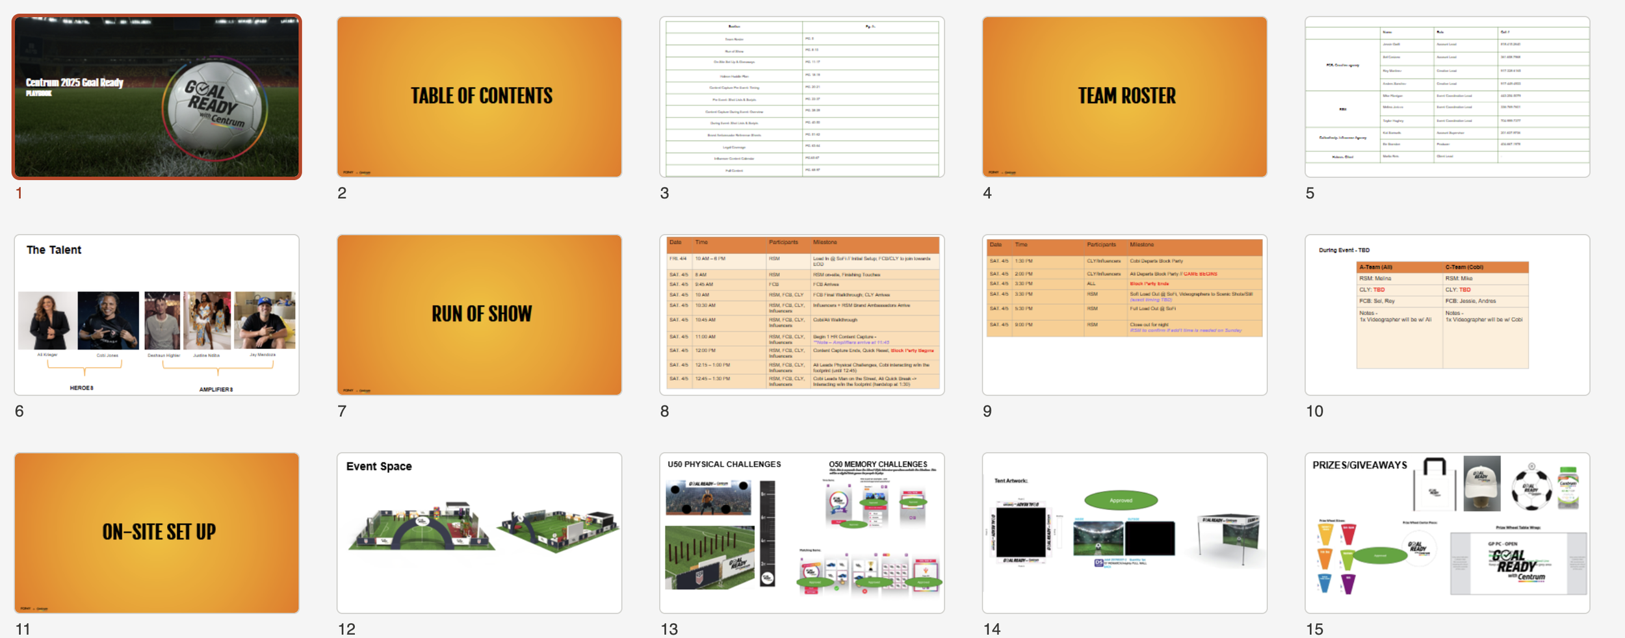This screenshot has height=638, width=1625.
Task: Select the U50 Physical Challenges slide
Action: 801,533
